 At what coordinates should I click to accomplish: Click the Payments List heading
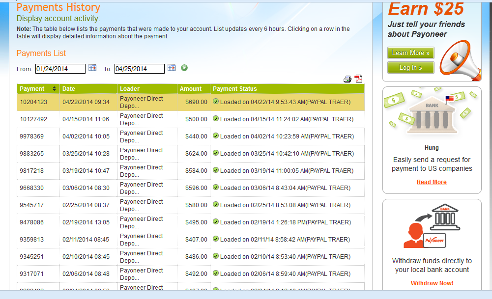(x=41, y=54)
